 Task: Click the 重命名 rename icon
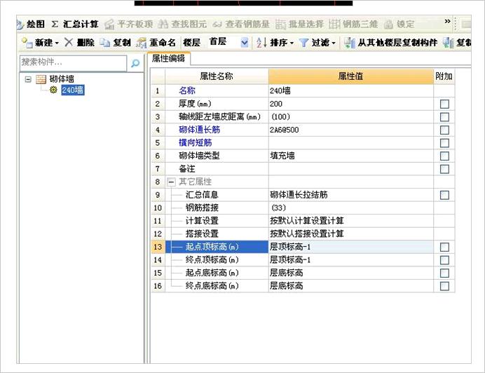click(x=142, y=43)
